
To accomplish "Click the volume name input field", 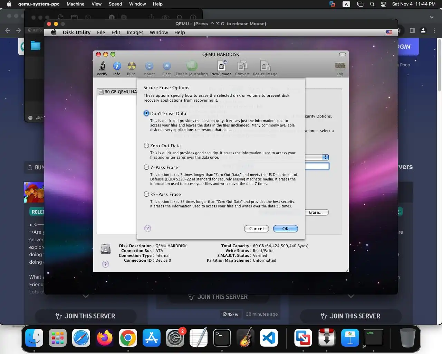I will (317, 166).
